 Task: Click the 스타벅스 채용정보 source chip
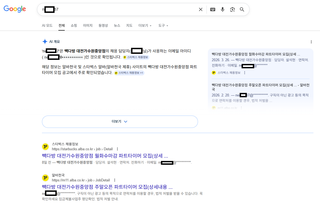[x=136, y=57]
